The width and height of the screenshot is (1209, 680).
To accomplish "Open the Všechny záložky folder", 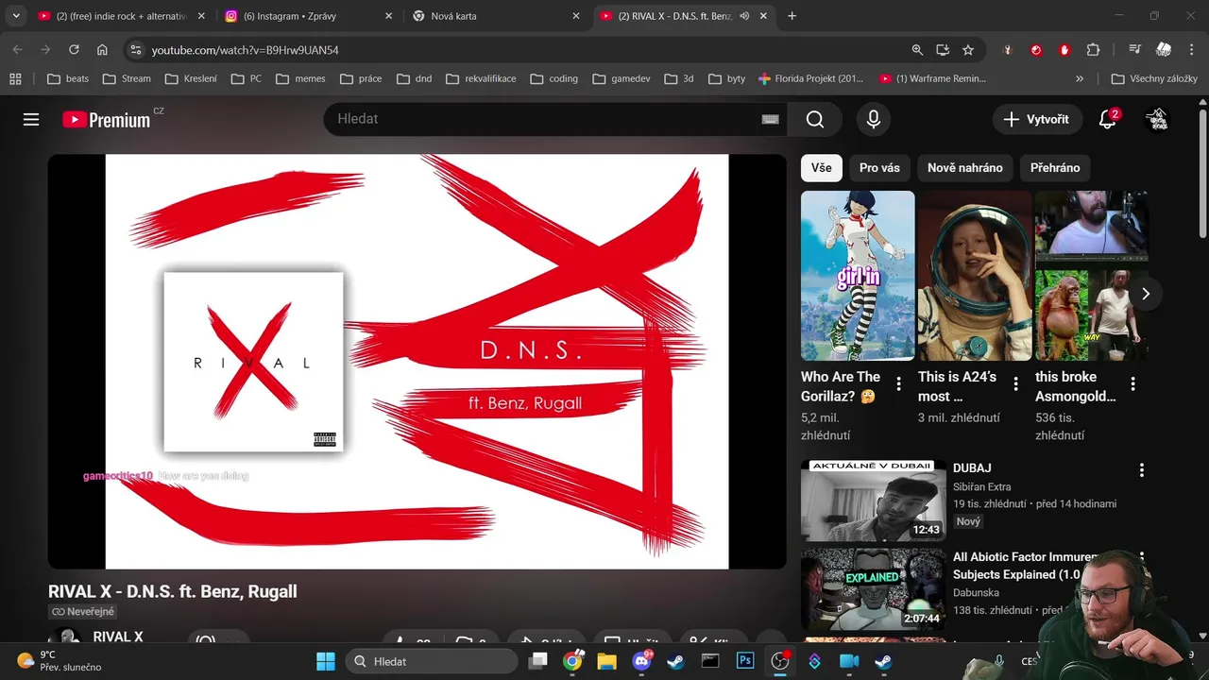I will coord(1154,78).
